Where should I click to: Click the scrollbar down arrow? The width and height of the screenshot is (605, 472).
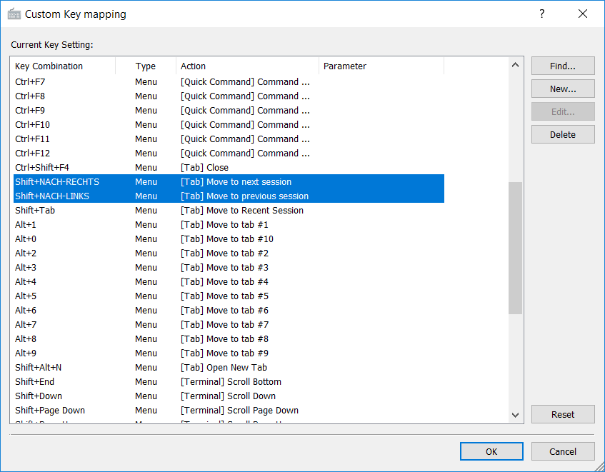[515, 416]
